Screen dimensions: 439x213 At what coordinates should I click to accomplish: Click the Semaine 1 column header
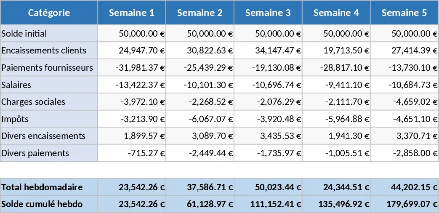(x=132, y=13)
